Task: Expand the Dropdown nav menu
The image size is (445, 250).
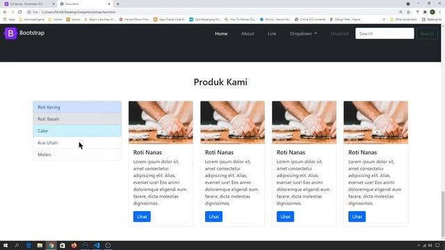Action: coord(303,33)
